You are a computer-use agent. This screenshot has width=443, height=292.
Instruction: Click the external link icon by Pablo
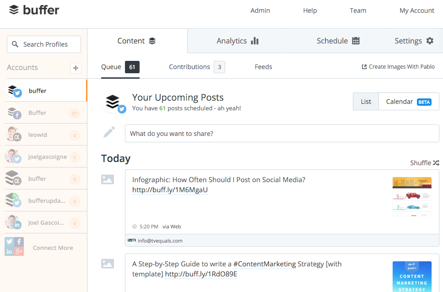(x=364, y=67)
